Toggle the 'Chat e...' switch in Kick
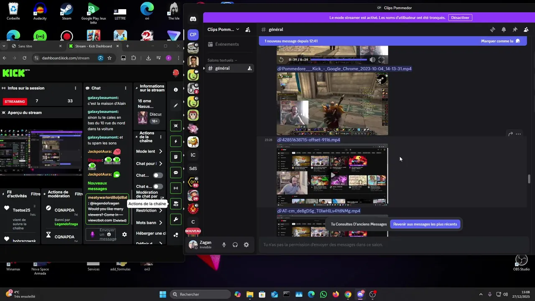Image resolution: width=535 pixels, height=301 pixels. [x=158, y=186]
